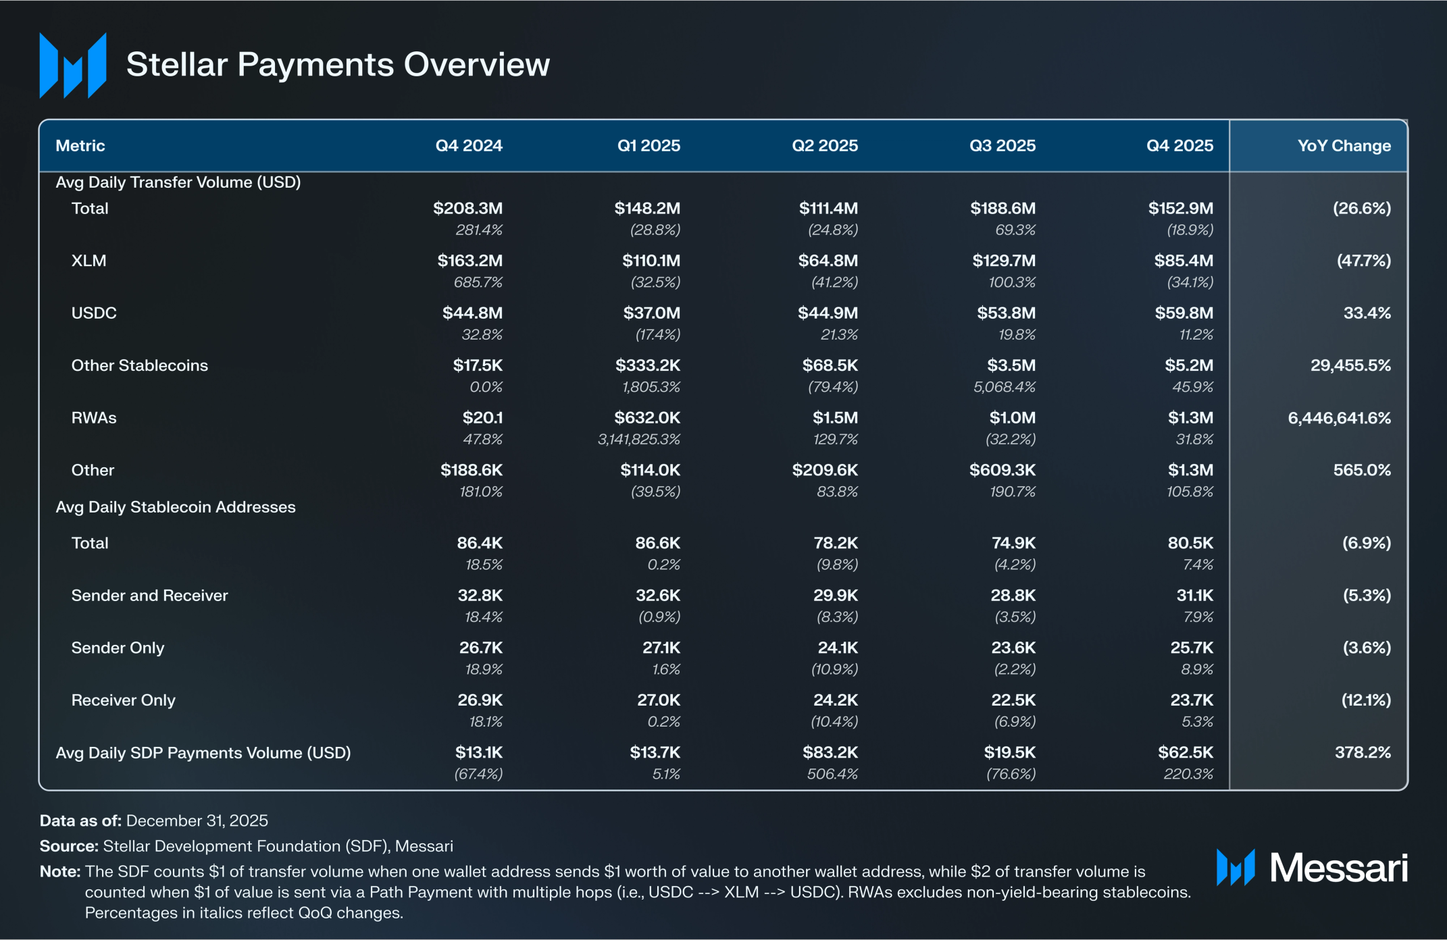This screenshot has height=940, width=1447.
Task: Select the YoY Change column header
Action: click(1343, 146)
